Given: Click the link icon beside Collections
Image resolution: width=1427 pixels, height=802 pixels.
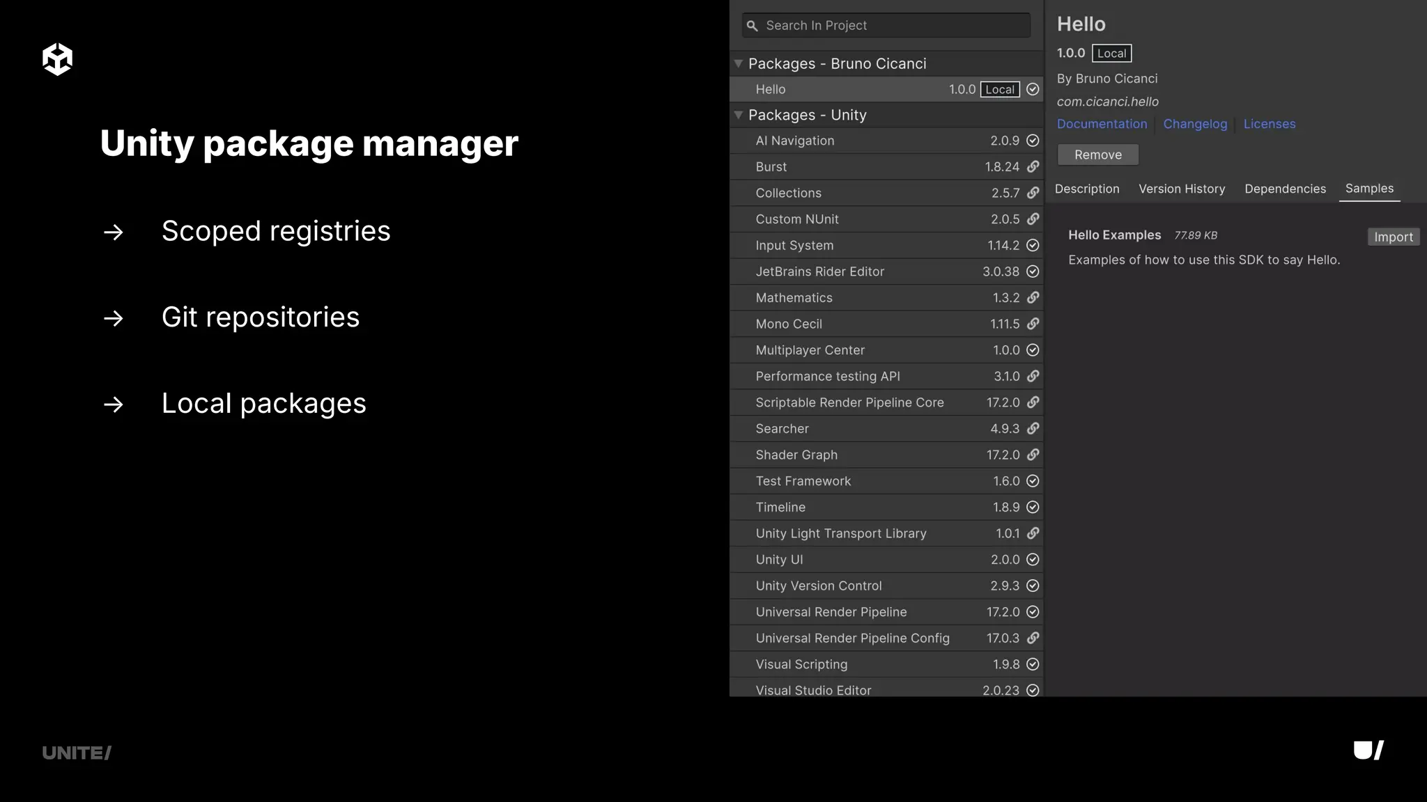Looking at the screenshot, I should point(1033,193).
